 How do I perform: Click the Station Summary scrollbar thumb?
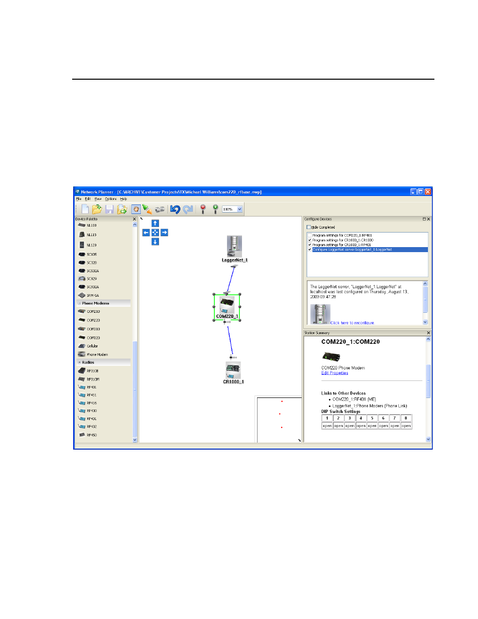428,380
